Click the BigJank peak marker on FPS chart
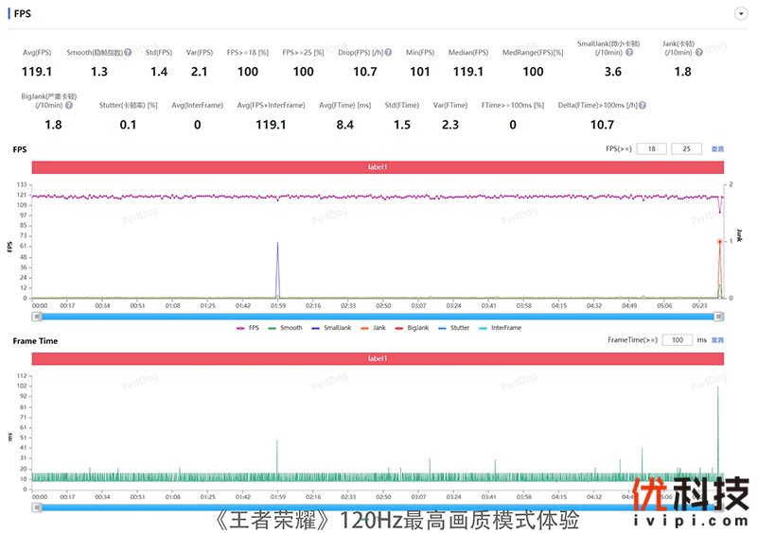This screenshot has width=757, height=533. [x=720, y=242]
